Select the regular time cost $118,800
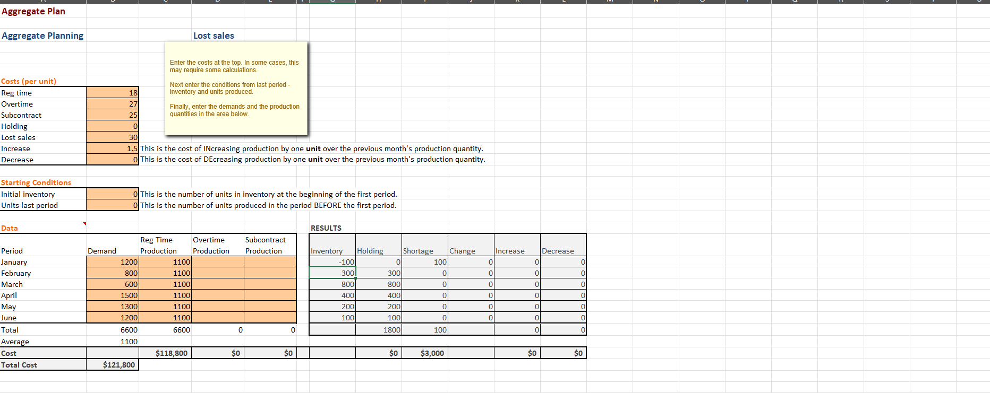The height and width of the screenshot is (393, 990). [x=165, y=353]
